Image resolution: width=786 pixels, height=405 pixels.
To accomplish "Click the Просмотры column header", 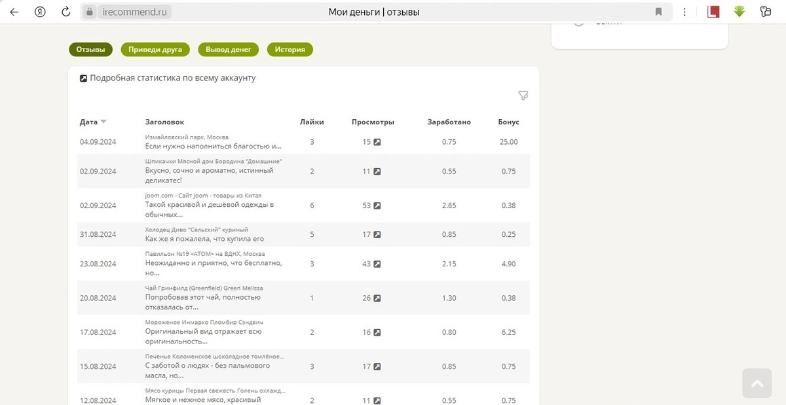I will click(x=373, y=122).
